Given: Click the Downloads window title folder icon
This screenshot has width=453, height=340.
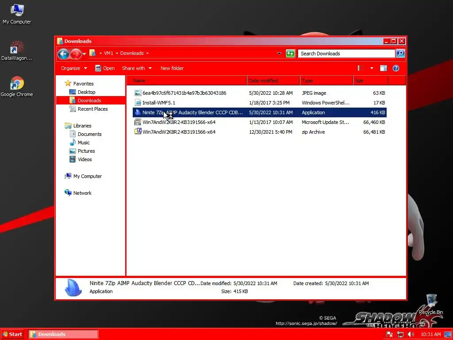Looking at the screenshot, I should [60, 41].
